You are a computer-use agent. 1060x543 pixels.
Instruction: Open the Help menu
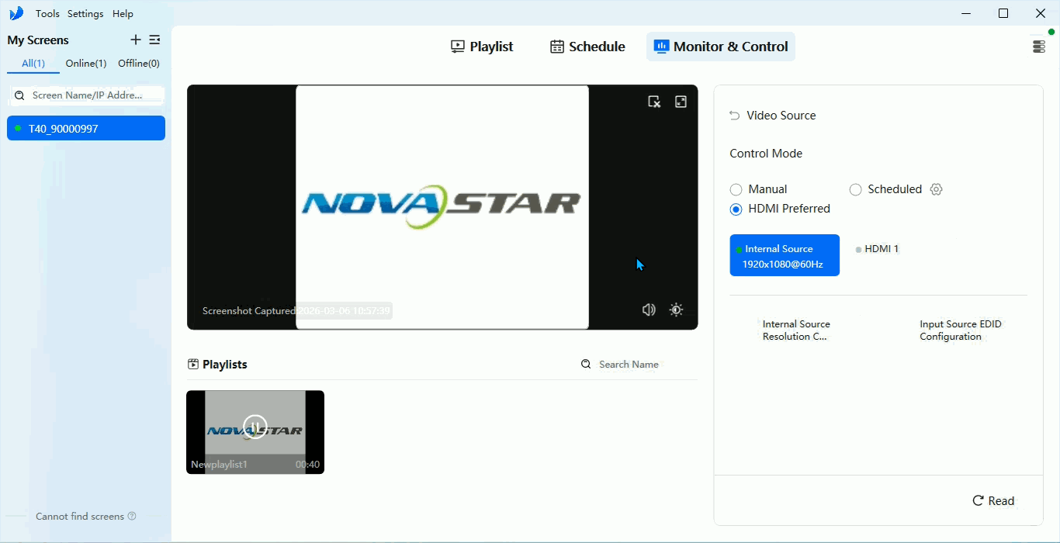pyautogui.click(x=123, y=13)
